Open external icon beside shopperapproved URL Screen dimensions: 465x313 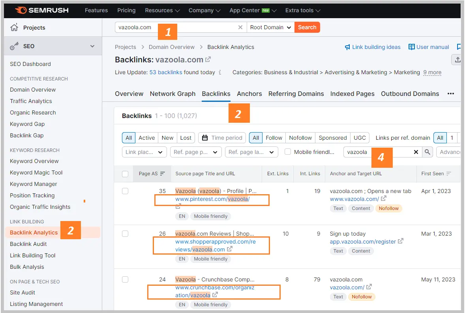click(x=229, y=249)
